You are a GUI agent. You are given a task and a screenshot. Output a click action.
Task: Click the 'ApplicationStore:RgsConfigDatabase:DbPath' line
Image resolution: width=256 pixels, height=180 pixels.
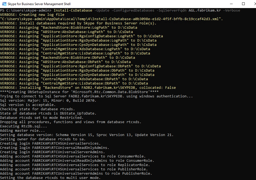pyautogui.click(x=80, y=66)
